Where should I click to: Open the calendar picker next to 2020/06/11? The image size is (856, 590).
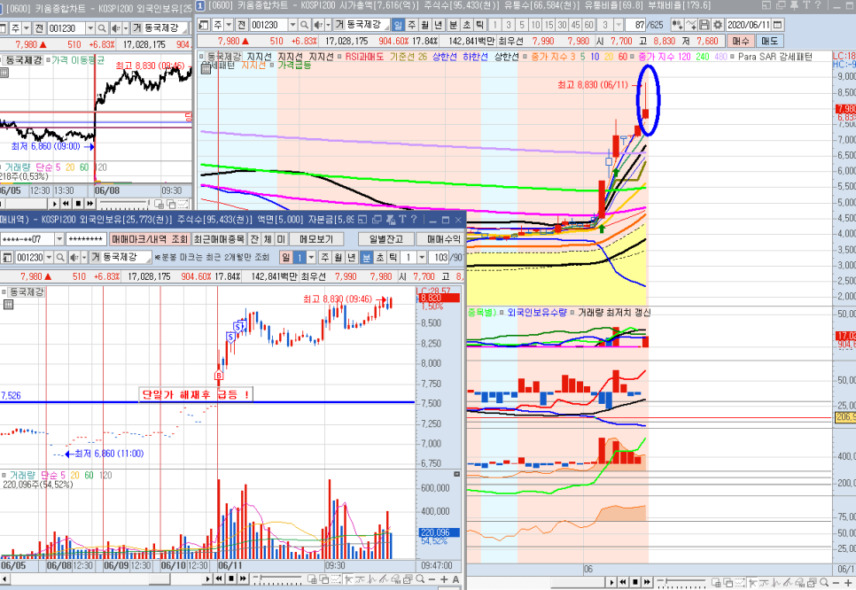coord(778,25)
